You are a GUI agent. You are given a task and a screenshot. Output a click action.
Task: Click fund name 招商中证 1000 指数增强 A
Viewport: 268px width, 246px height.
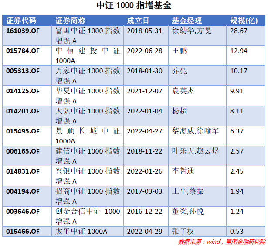coord(88,196)
